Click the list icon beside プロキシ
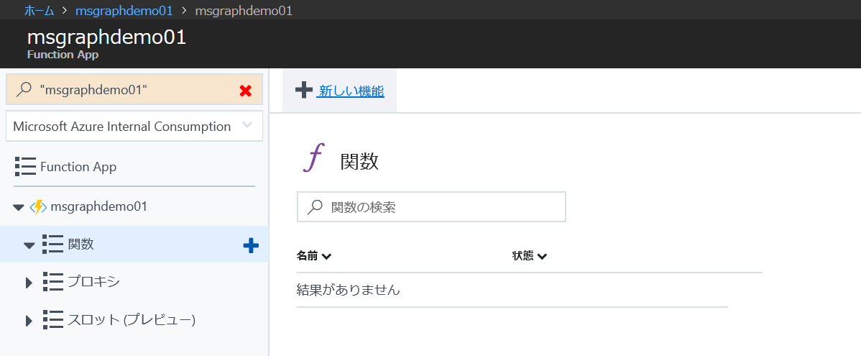Viewport: 861px width, 356px height. (x=53, y=282)
